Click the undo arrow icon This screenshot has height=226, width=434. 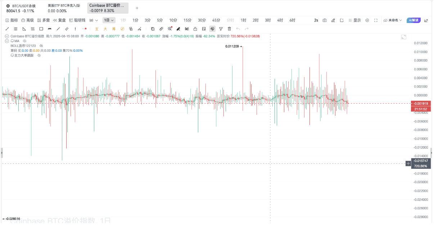pyautogui.click(x=238, y=29)
